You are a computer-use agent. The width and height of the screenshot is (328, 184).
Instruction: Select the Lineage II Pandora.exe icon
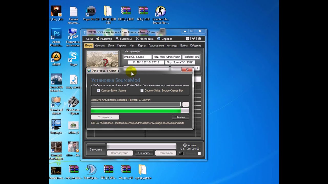[x=56, y=151]
